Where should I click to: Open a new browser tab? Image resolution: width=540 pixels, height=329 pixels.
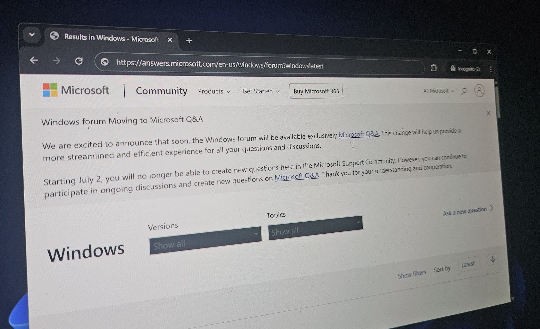pos(189,40)
